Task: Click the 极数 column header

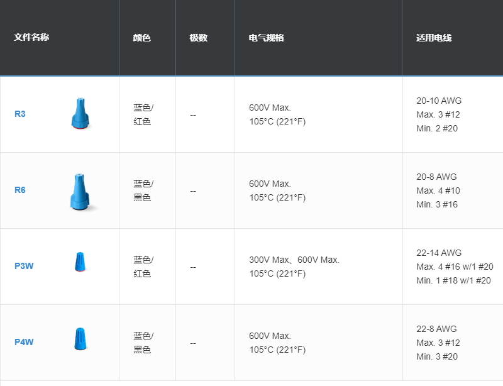Action: 199,38
